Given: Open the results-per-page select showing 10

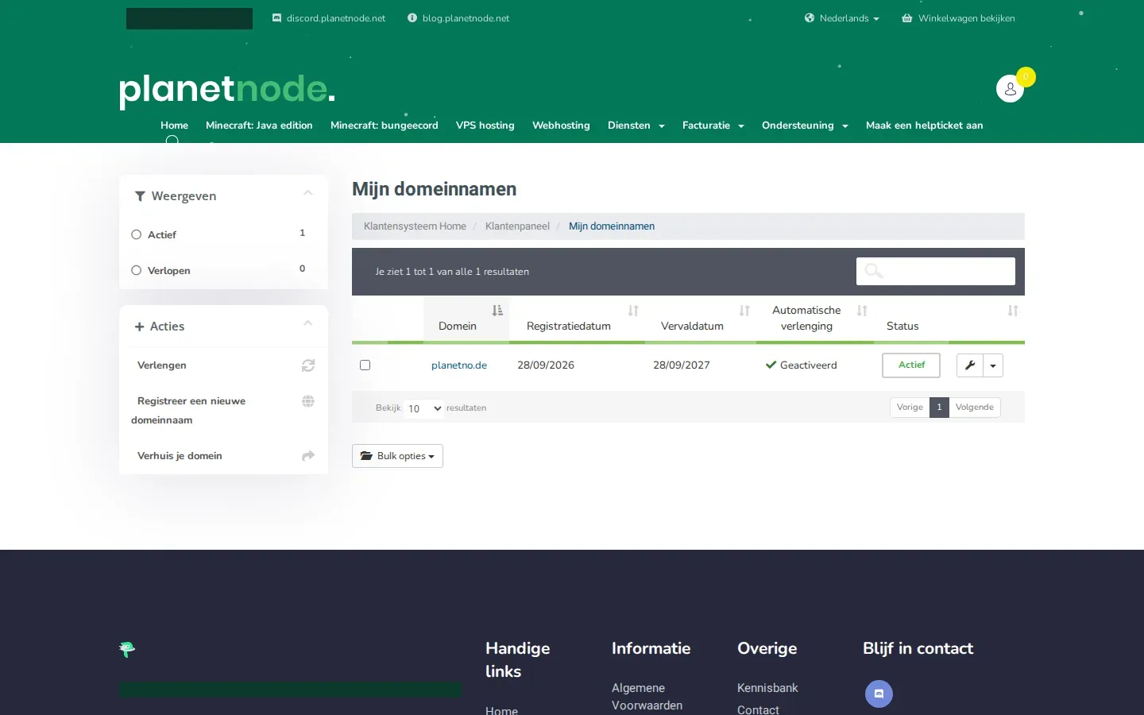Looking at the screenshot, I should point(423,408).
